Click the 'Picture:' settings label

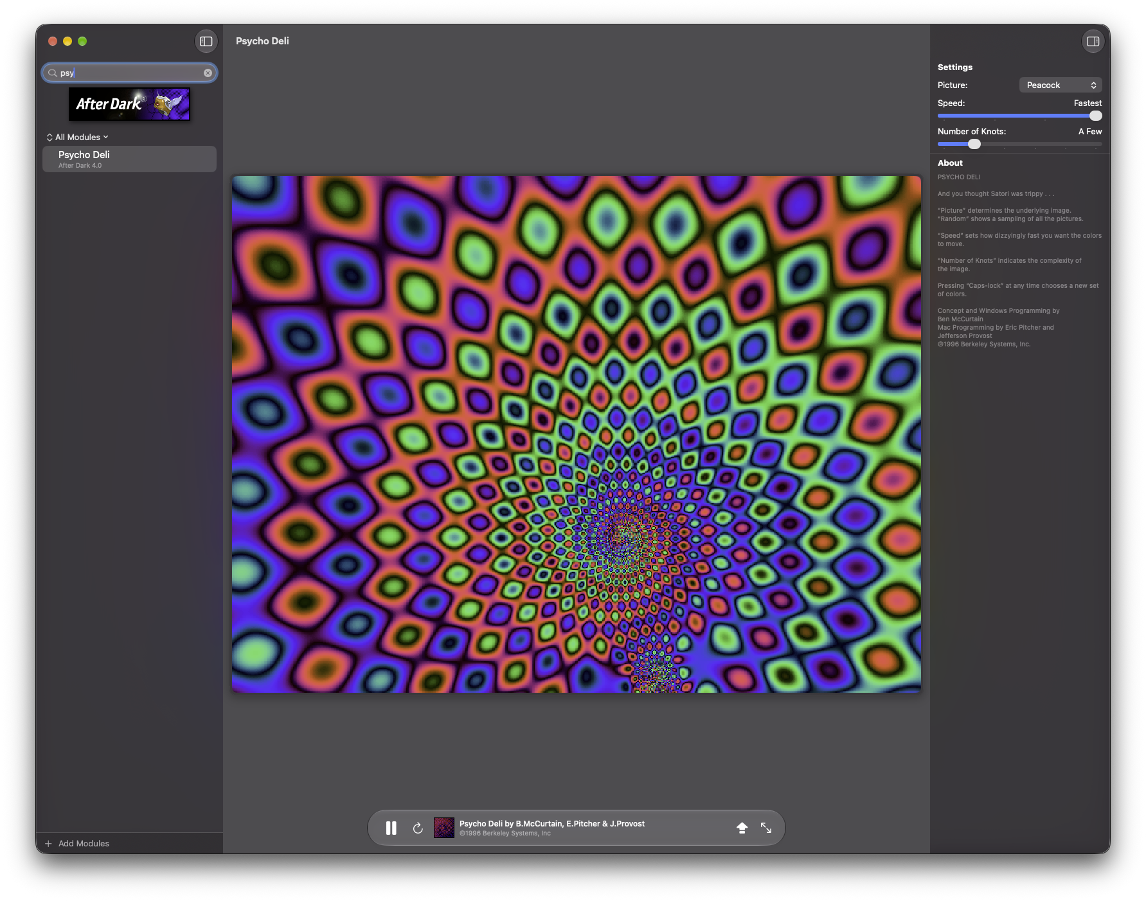pyautogui.click(x=953, y=85)
